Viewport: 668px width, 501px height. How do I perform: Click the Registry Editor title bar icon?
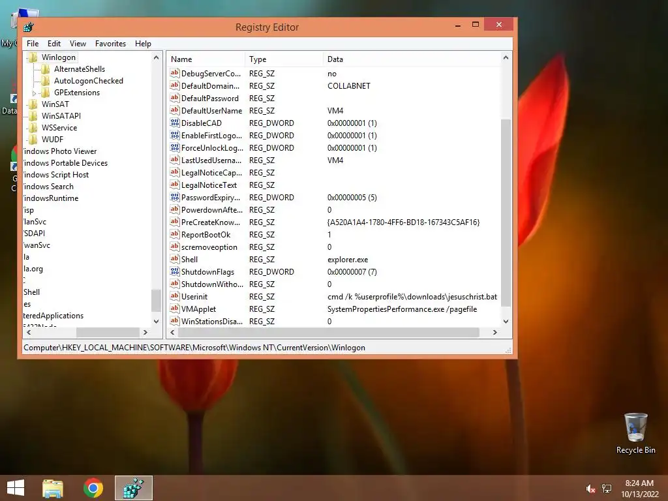point(29,27)
